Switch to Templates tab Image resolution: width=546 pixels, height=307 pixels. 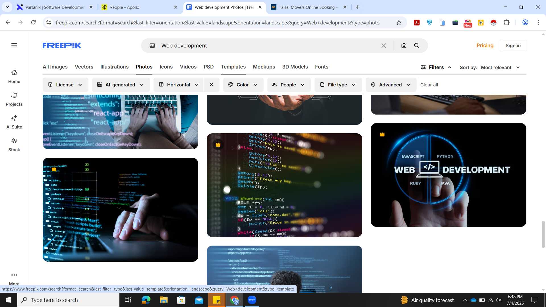(x=233, y=67)
